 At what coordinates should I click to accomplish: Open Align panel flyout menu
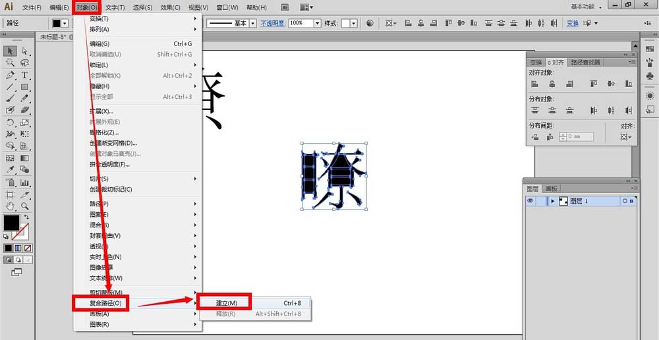(632, 62)
